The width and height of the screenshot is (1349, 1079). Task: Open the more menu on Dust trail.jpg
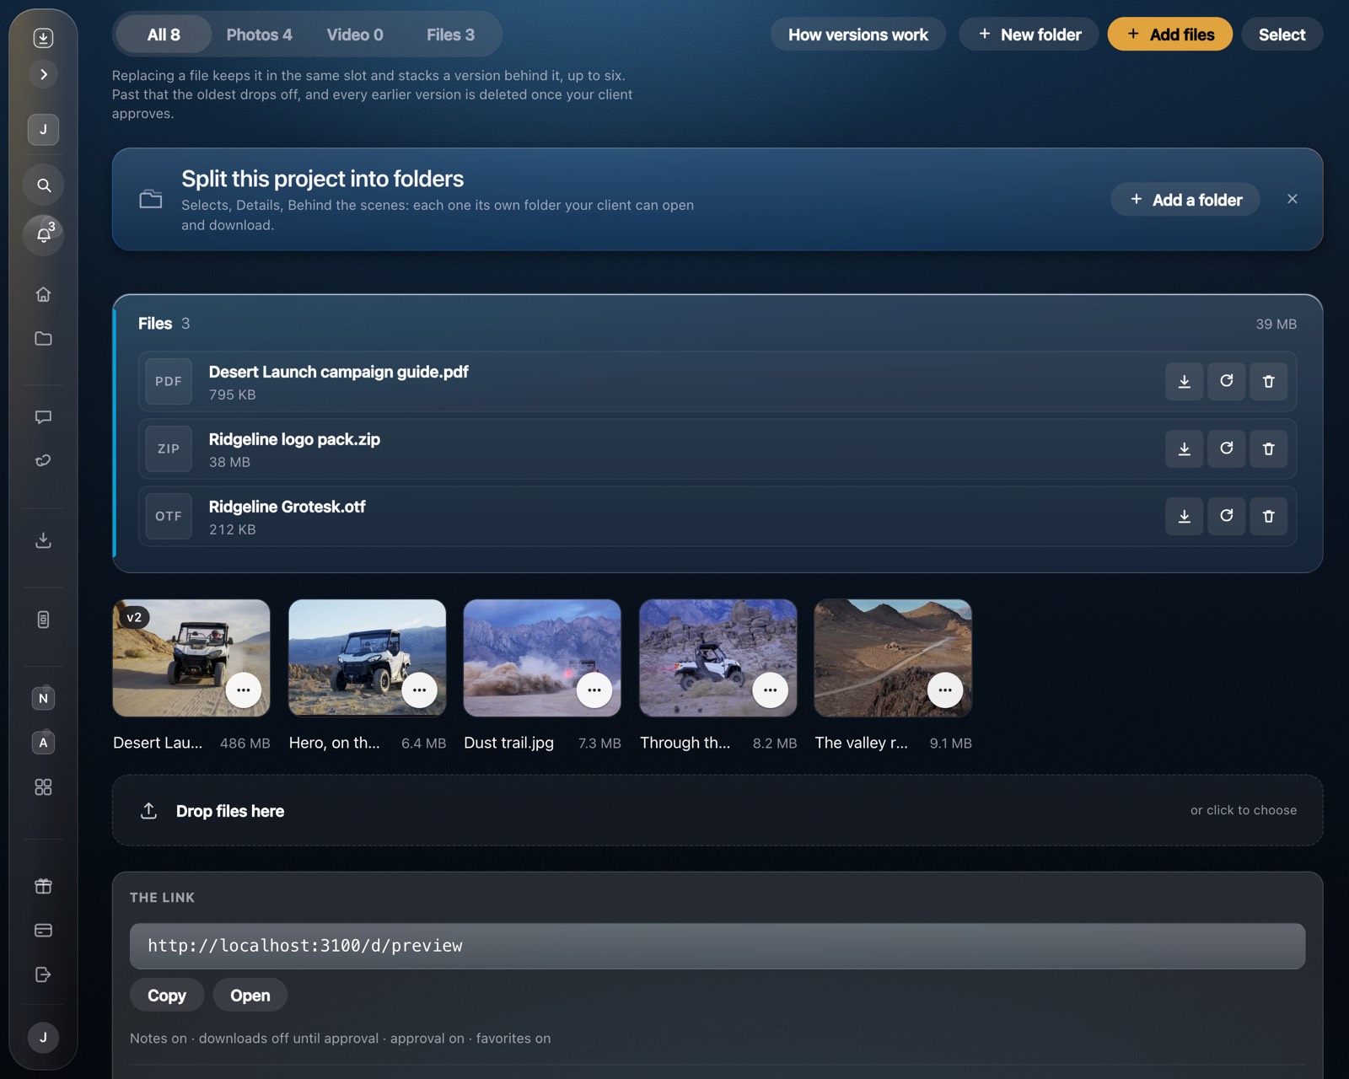click(594, 690)
